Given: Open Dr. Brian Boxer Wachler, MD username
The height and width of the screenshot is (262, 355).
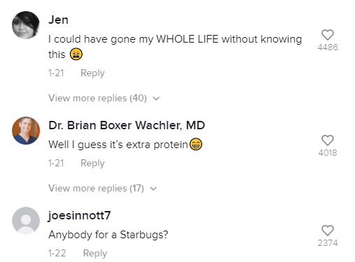Looking at the screenshot, I should tap(127, 125).
